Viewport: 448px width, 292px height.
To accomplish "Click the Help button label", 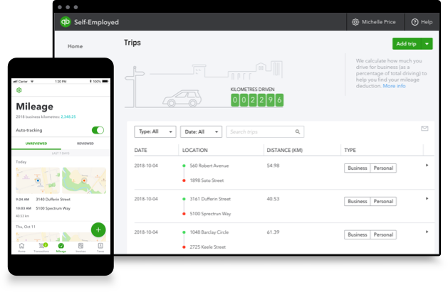I will [x=427, y=22].
